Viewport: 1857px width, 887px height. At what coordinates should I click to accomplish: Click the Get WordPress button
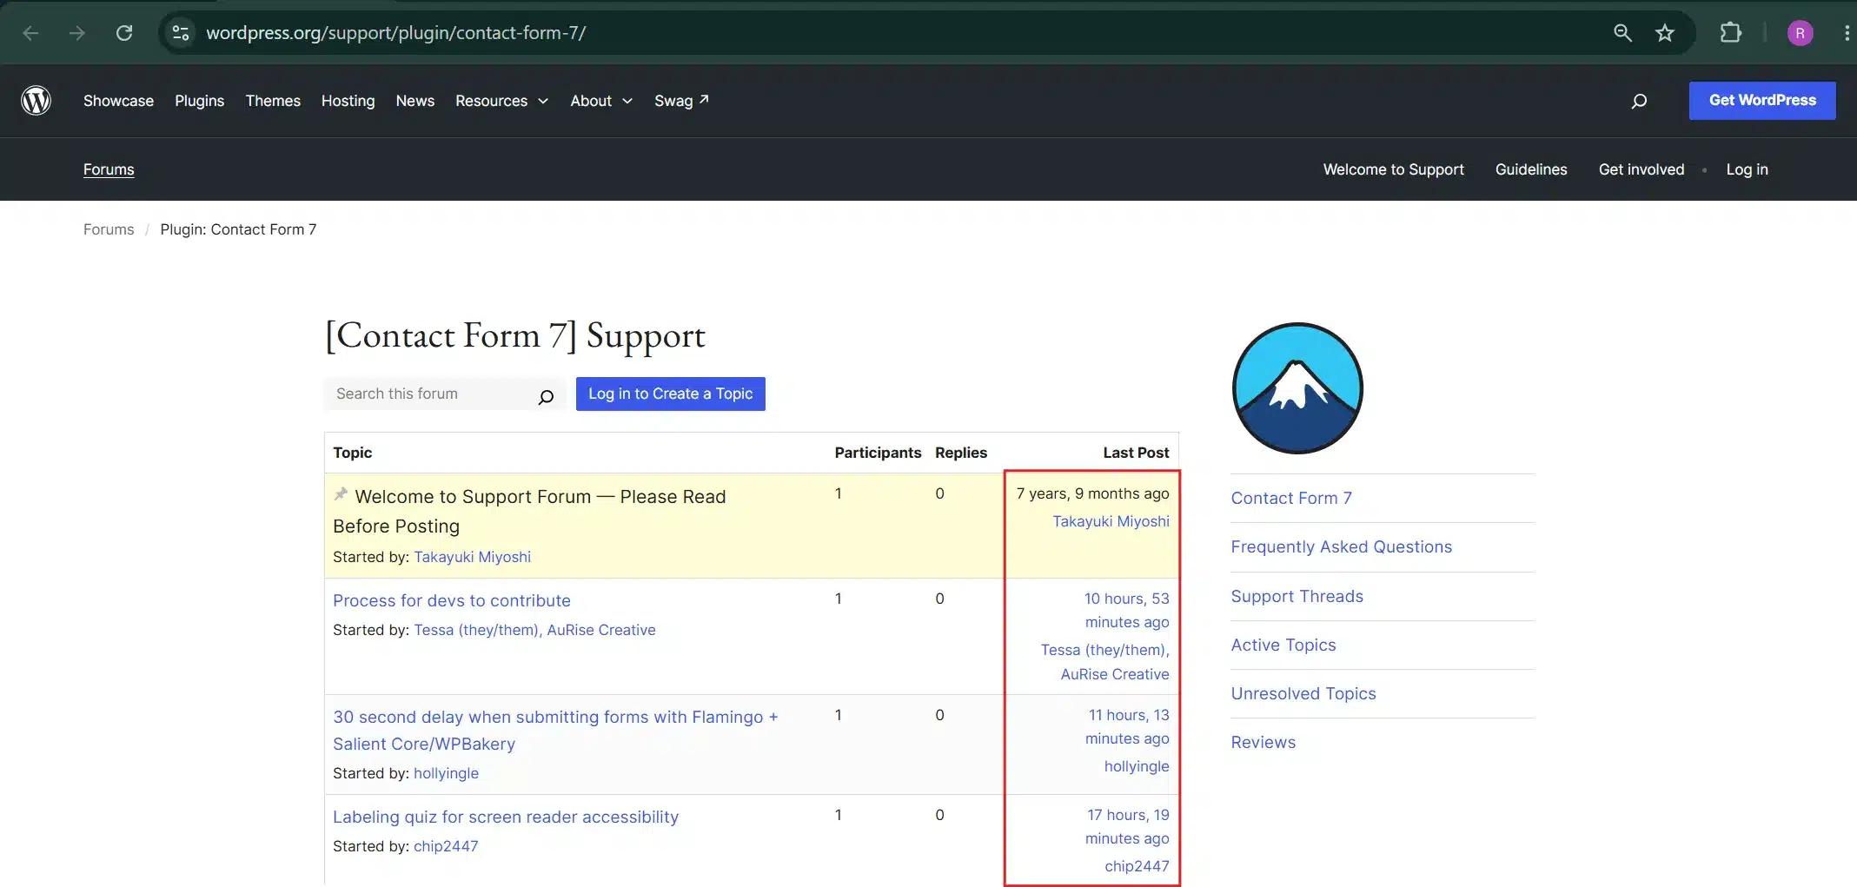coord(1762,101)
